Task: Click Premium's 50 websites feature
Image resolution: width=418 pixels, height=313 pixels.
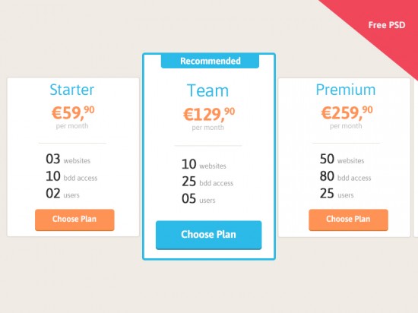Action: pos(342,159)
